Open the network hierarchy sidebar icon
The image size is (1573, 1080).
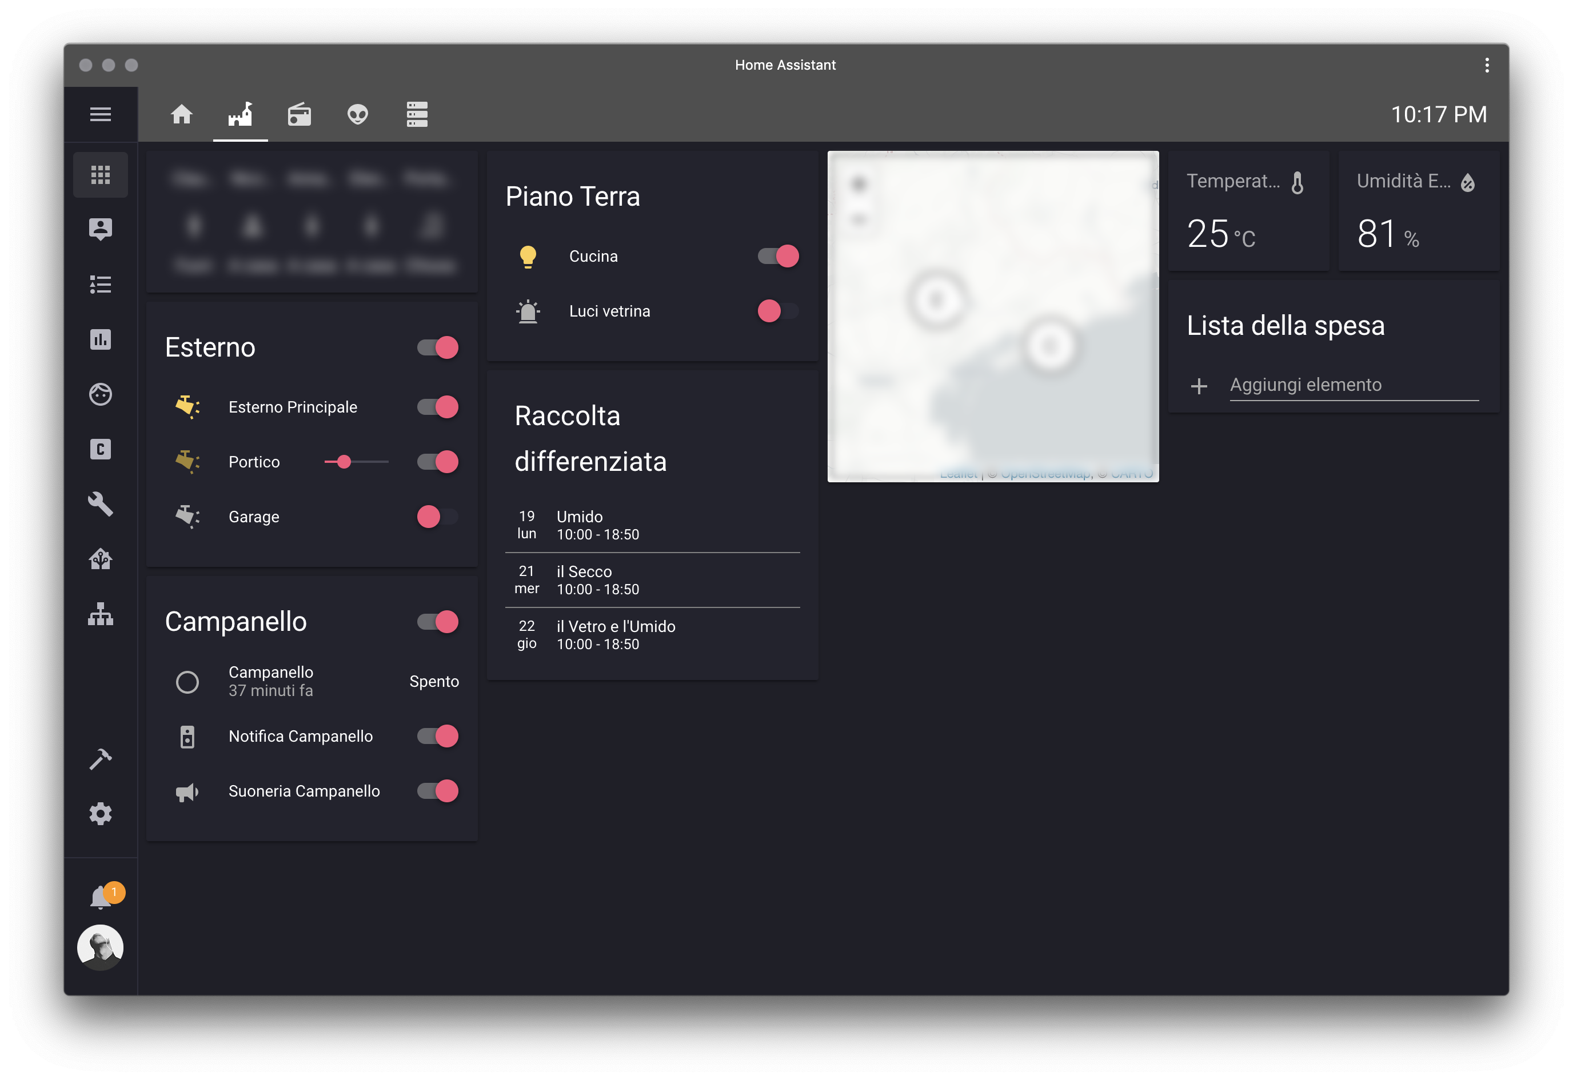pos(100,614)
